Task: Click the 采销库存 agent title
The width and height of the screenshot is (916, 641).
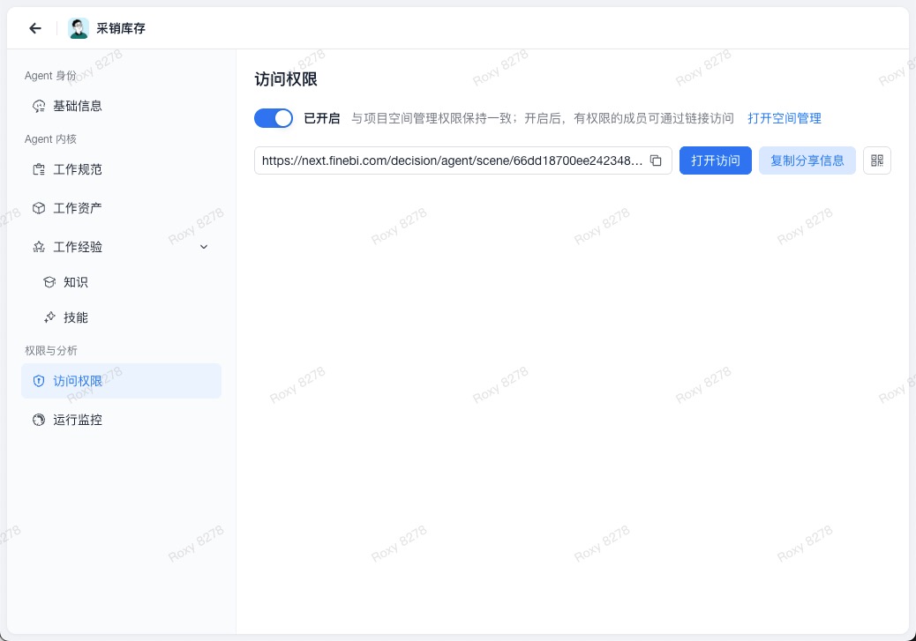Action: pos(121,28)
